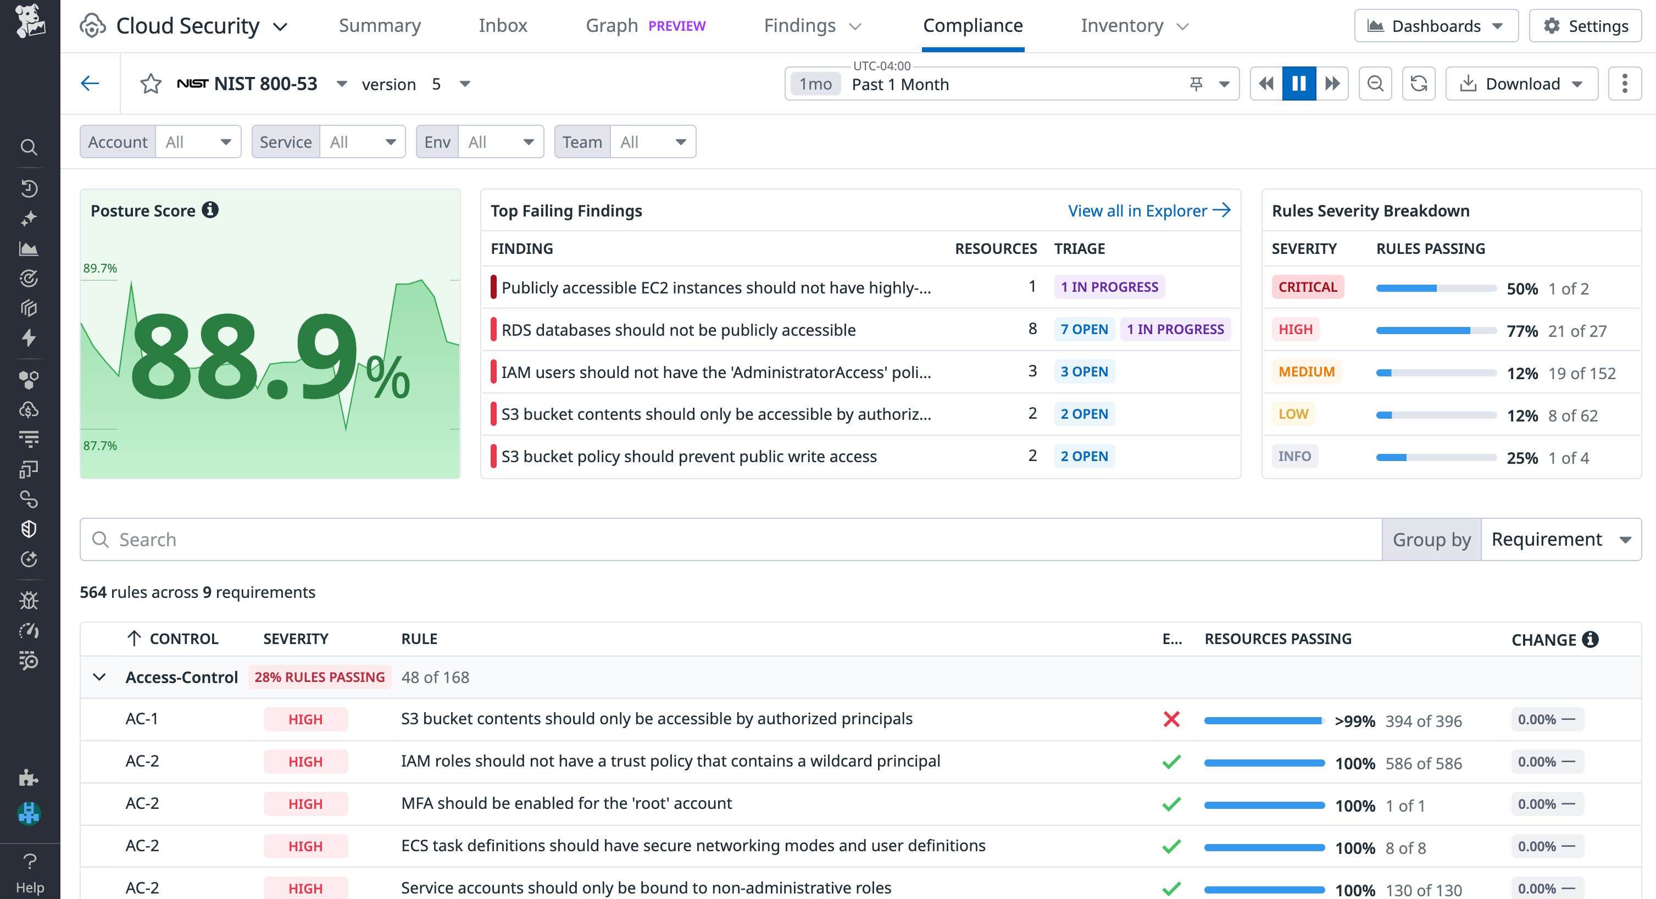This screenshot has height=899, width=1656.
Task: Select the bug icon for Error Tracking
Action: [30, 601]
